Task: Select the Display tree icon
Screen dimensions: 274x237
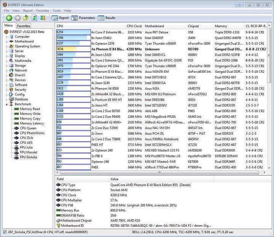Action: [11, 56]
